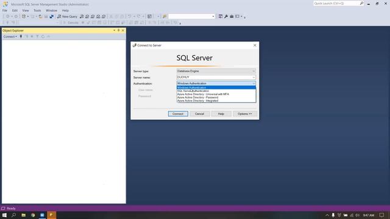Open the File menu
Viewport: 390px width, 219px height.
point(5,10)
